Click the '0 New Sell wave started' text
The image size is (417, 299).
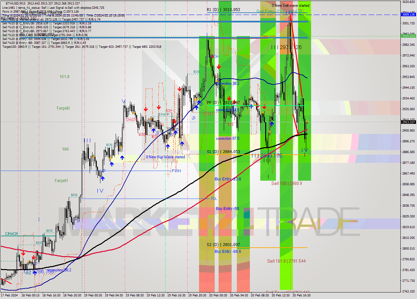pos(291,6)
